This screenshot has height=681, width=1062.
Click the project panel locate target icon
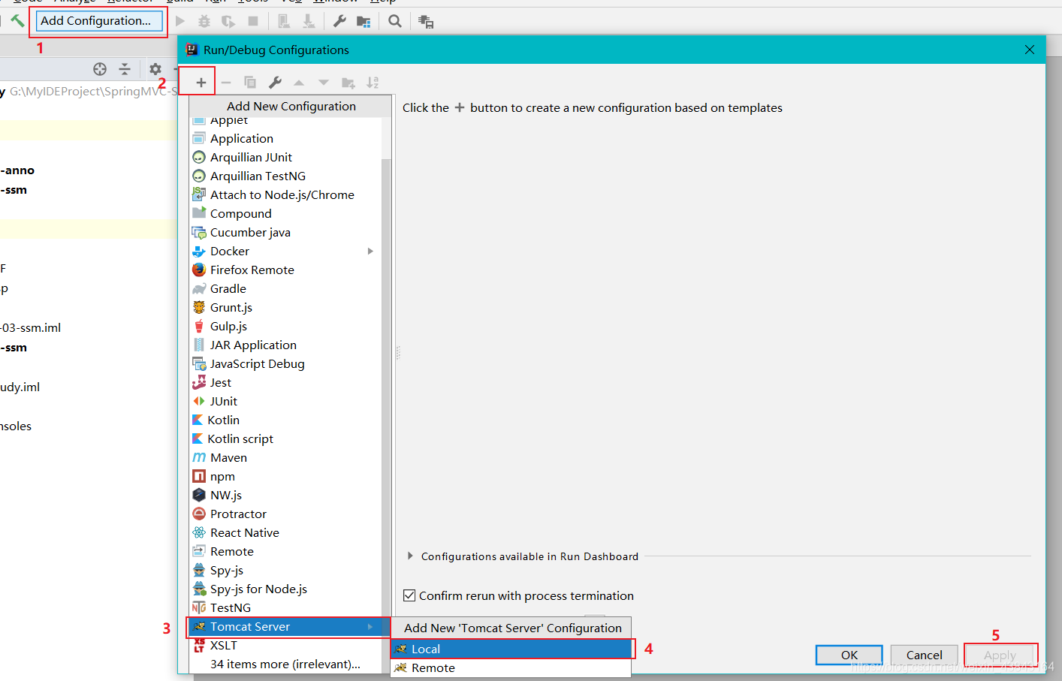pyautogui.click(x=100, y=69)
